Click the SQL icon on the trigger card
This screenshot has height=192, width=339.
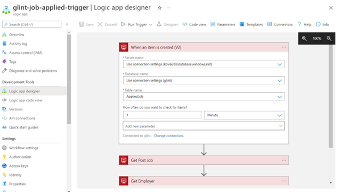tap(124, 47)
